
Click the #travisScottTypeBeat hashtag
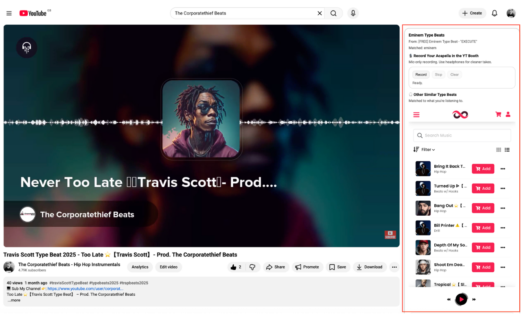[69, 283]
